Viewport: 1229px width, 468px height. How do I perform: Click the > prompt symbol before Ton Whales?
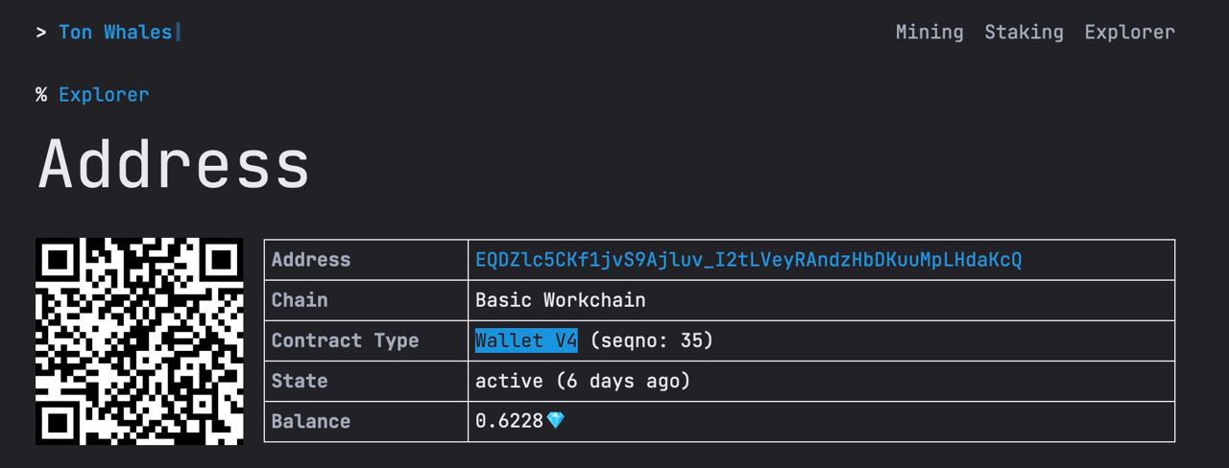41,33
